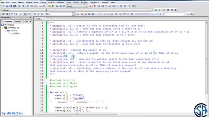
Task: Toggle bookmark with the flag icon
Action: tap(164, 10)
